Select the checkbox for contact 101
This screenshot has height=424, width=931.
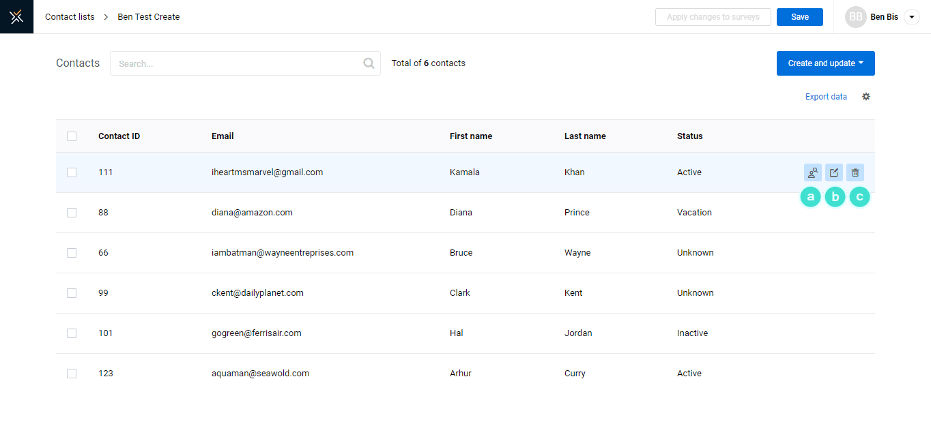(72, 333)
